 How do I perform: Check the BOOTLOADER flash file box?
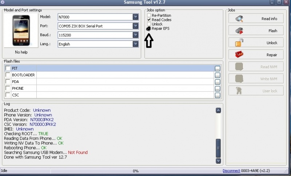coord(8,75)
